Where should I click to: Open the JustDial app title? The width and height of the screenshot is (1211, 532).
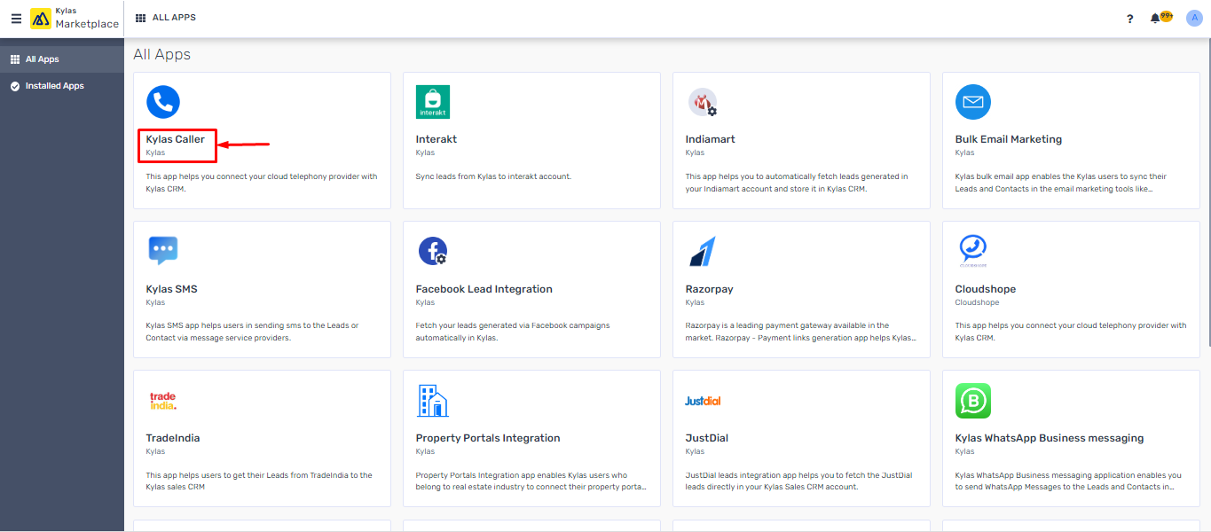click(707, 438)
